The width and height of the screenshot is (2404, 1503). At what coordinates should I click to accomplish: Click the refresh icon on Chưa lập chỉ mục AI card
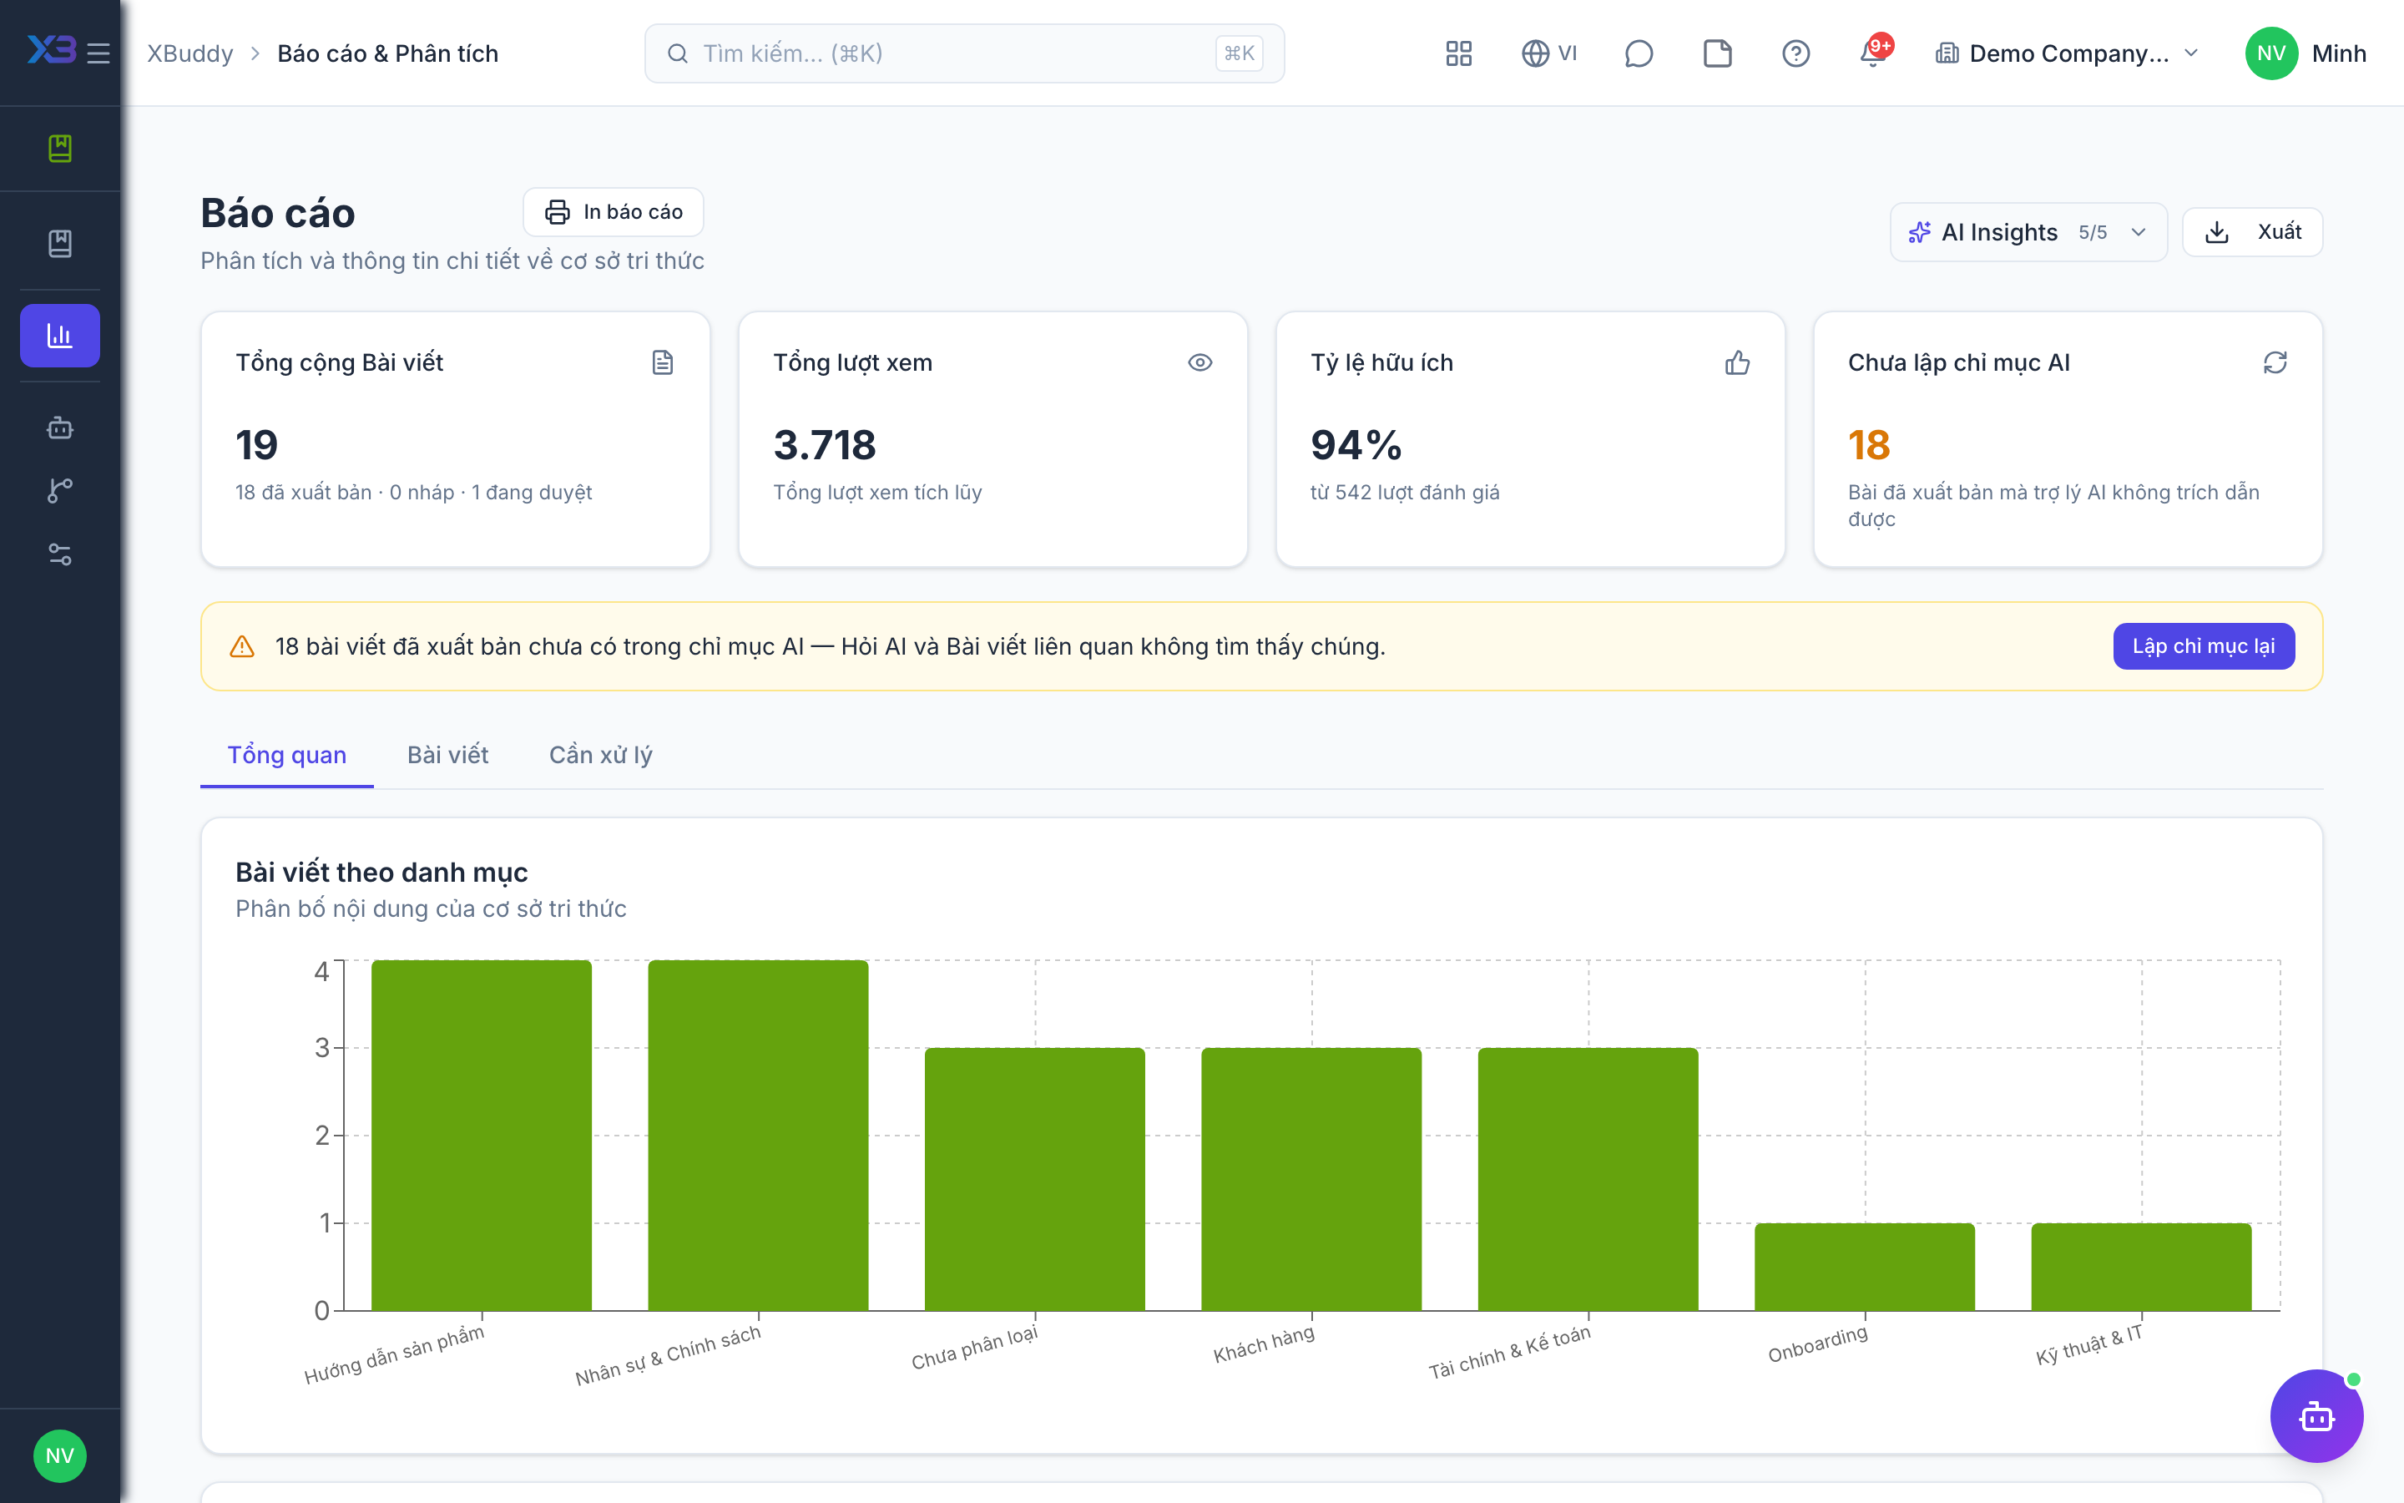coord(2275,363)
